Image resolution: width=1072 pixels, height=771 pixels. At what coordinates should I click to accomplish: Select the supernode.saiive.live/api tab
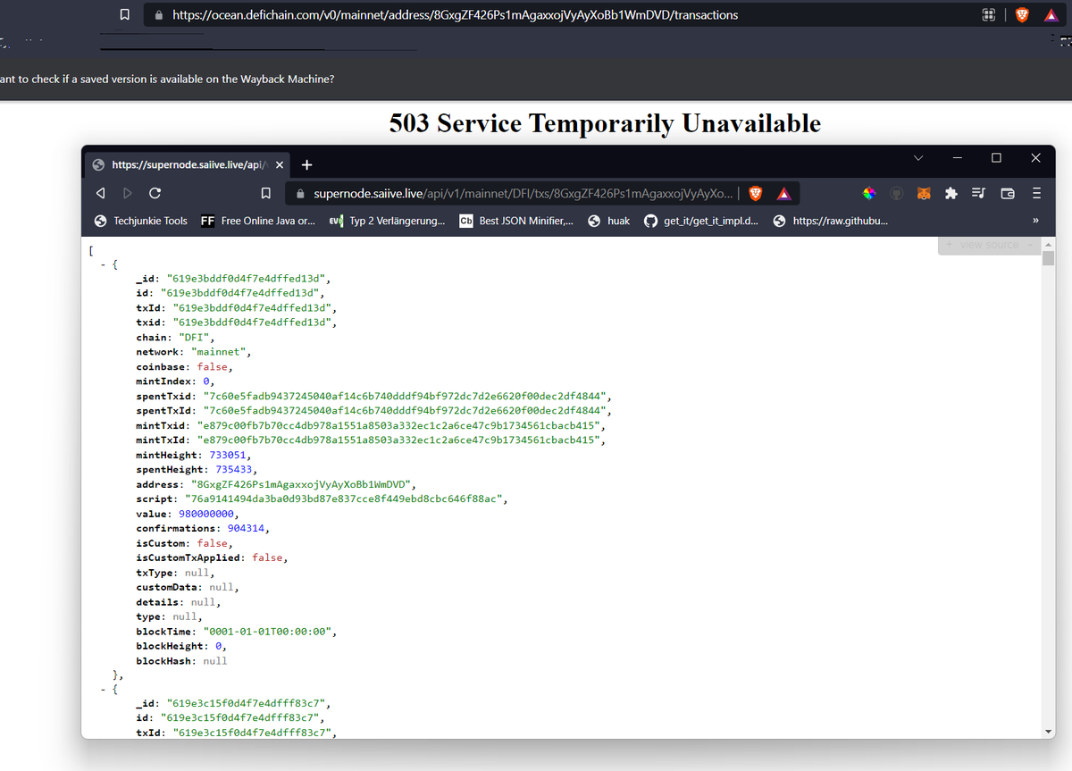click(x=188, y=164)
